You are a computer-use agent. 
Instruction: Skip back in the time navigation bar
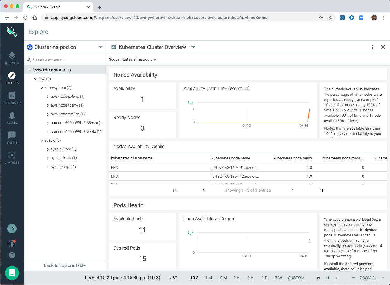pos(318,278)
